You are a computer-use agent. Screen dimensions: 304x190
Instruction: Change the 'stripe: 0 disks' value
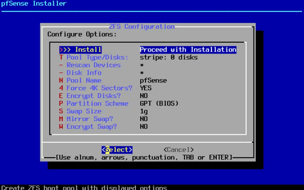click(x=169, y=58)
